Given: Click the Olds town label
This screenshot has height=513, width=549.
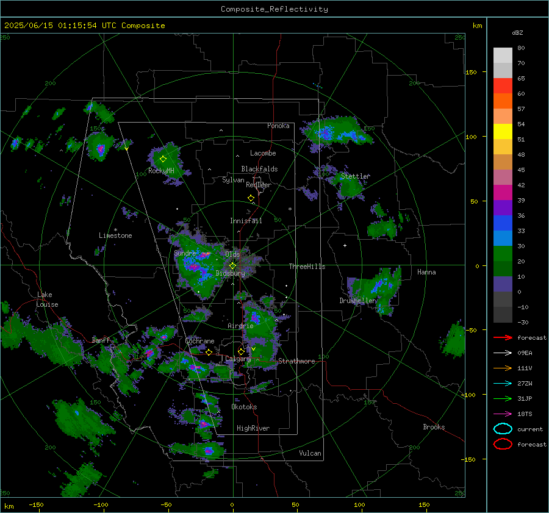Looking at the screenshot, I should pos(232,254).
